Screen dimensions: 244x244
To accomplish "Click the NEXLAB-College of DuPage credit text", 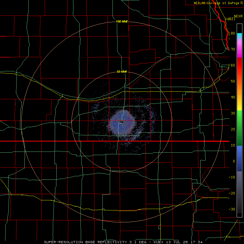I will pos(217,3).
